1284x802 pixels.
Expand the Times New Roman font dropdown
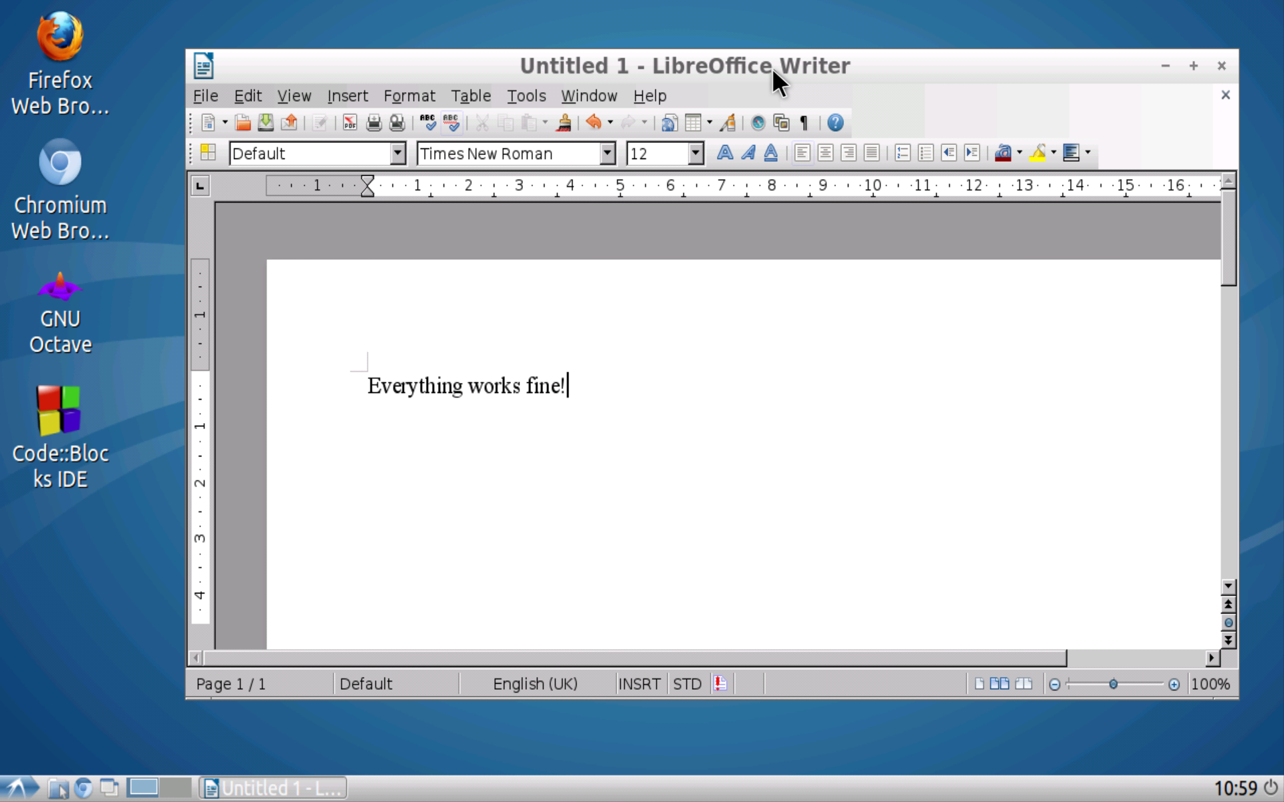point(607,153)
